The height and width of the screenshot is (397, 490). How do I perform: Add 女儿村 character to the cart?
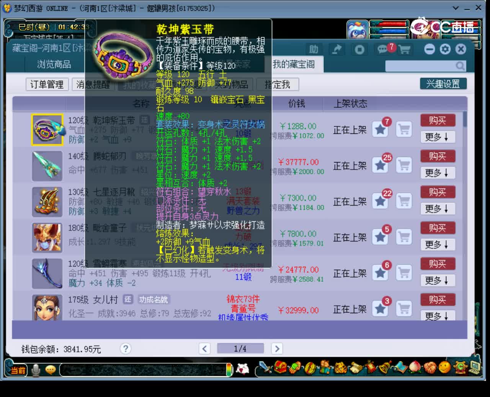(404, 309)
